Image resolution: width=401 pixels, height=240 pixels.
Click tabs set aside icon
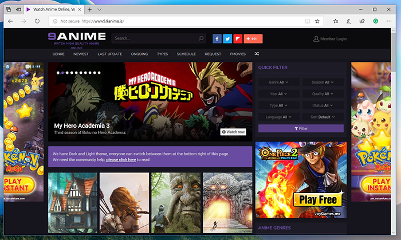pos(9,10)
